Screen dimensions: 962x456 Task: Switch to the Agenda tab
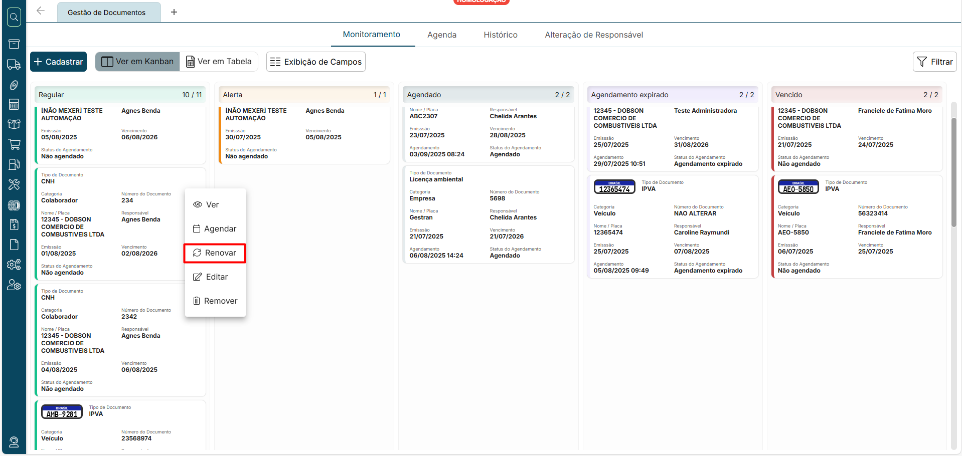click(x=442, y=35)
